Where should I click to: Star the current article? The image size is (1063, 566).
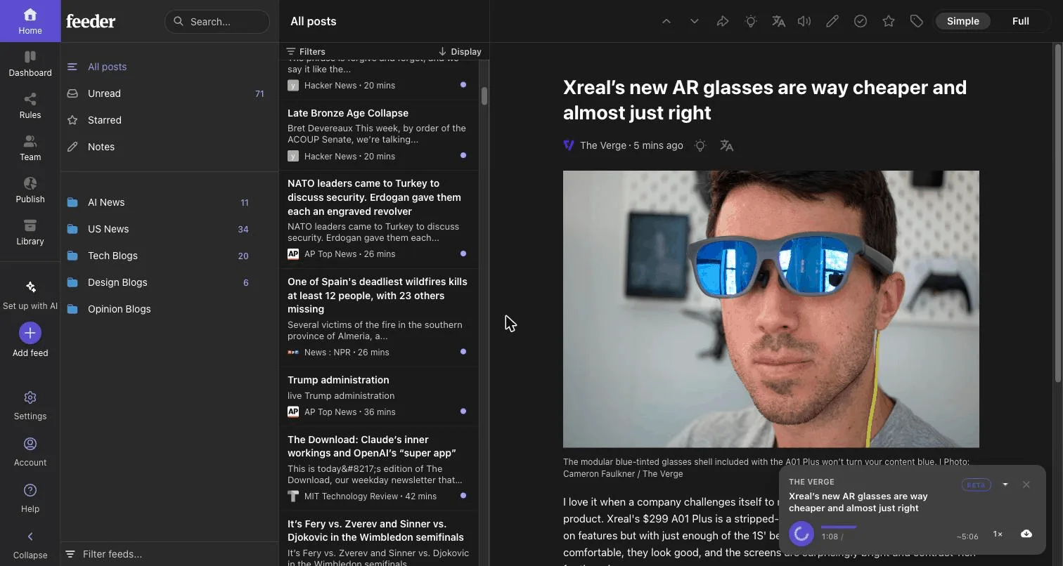889,21
